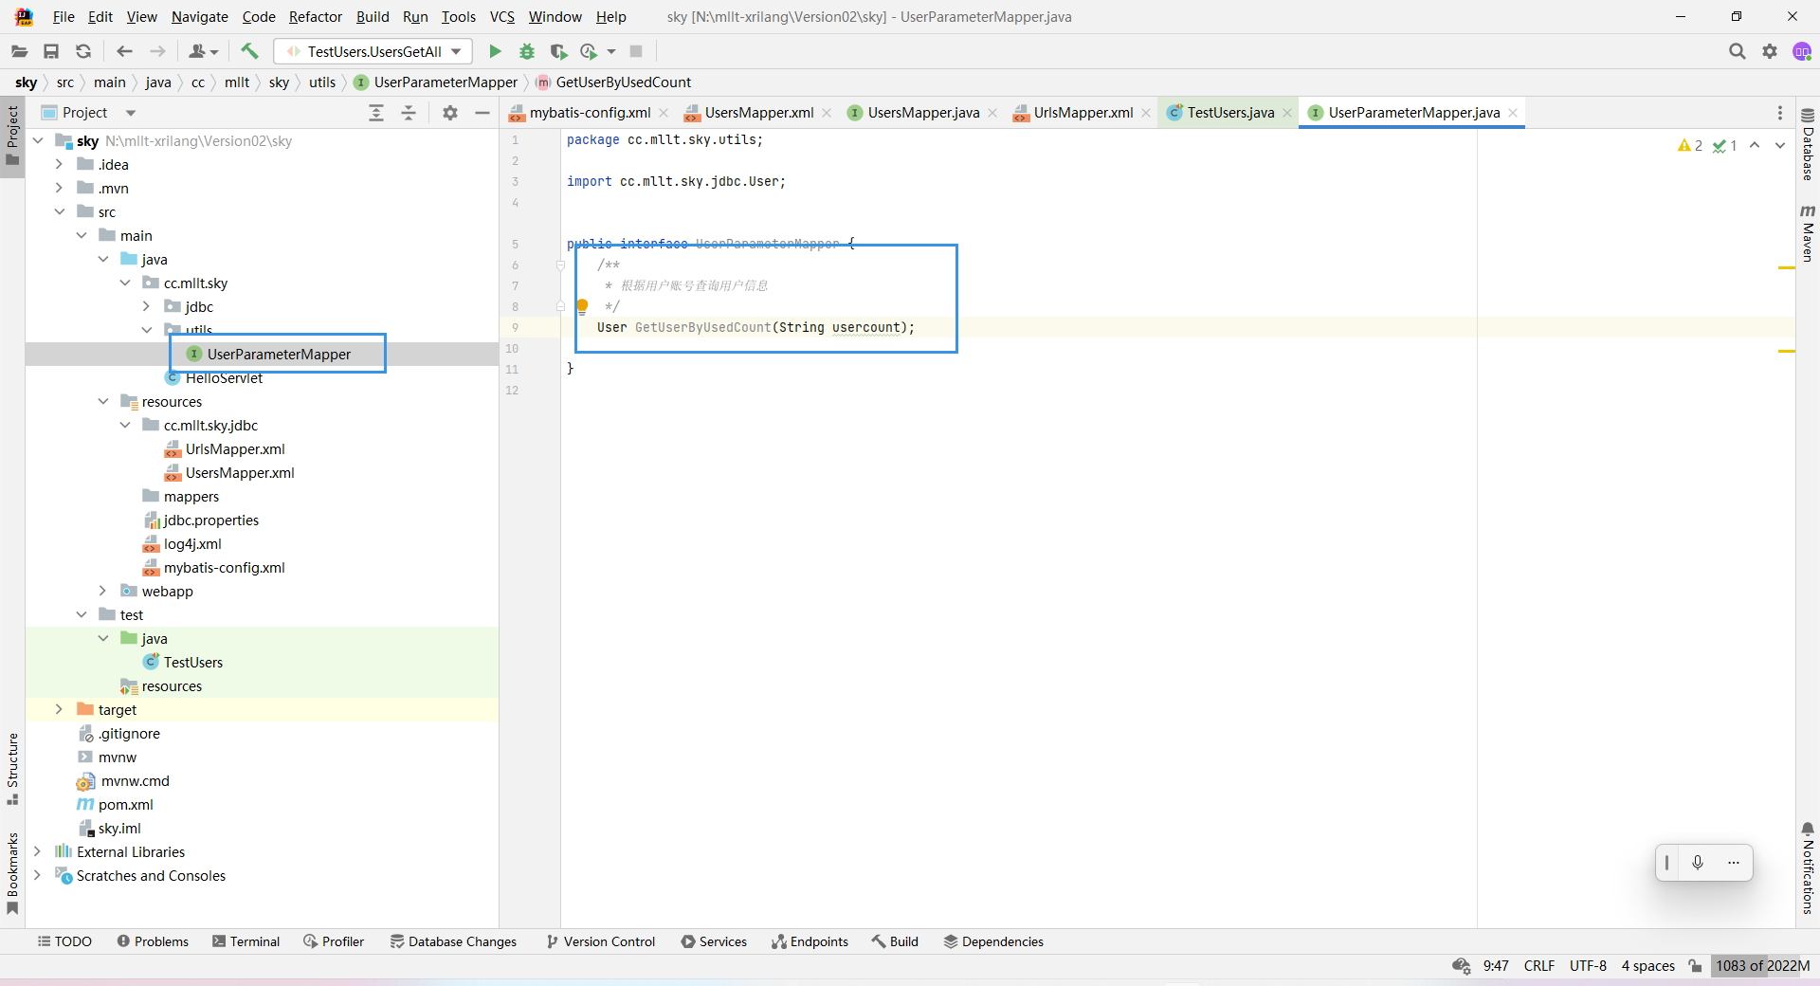Open file with the toolbar Open icon
The width and height of the screenshot is (1820, 986).
(x=20, y=51)
